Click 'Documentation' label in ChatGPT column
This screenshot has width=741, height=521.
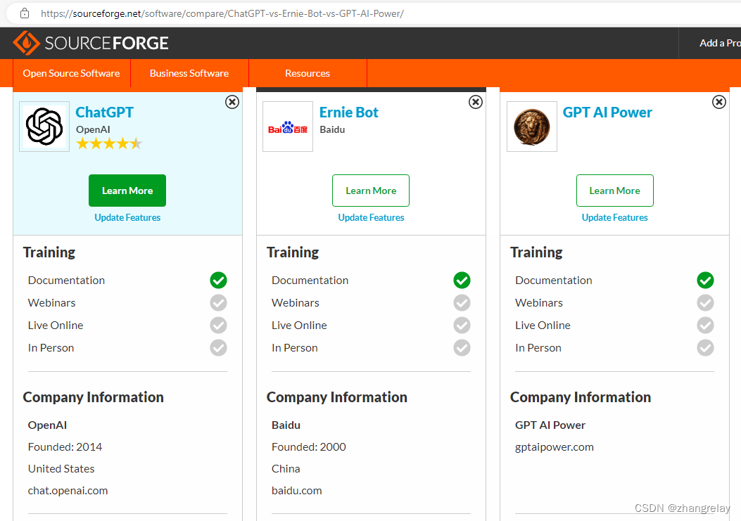(x=66, y=280)
